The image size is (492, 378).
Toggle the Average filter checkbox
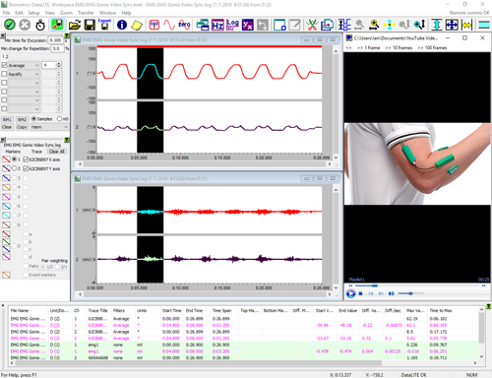click(x=4, y=65)
